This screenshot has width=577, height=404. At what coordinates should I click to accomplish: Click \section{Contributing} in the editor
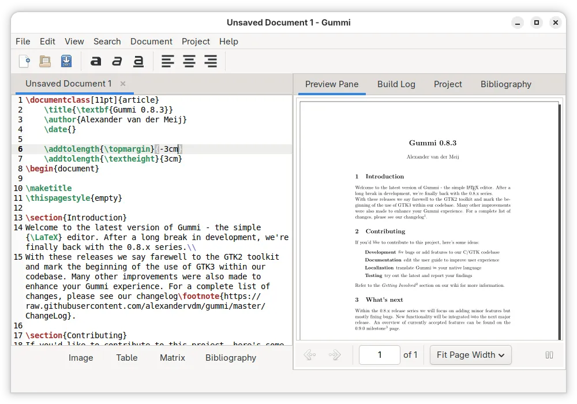pyautogui.click(x=76, y=335)
